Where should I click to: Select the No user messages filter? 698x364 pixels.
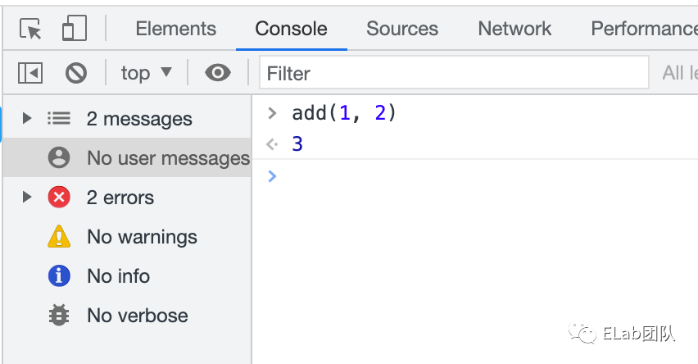[x=168, y=158]
